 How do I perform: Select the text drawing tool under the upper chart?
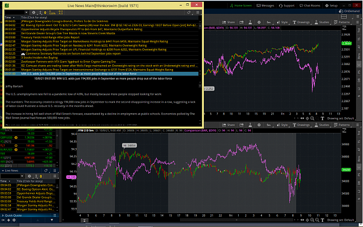point(322,118)
